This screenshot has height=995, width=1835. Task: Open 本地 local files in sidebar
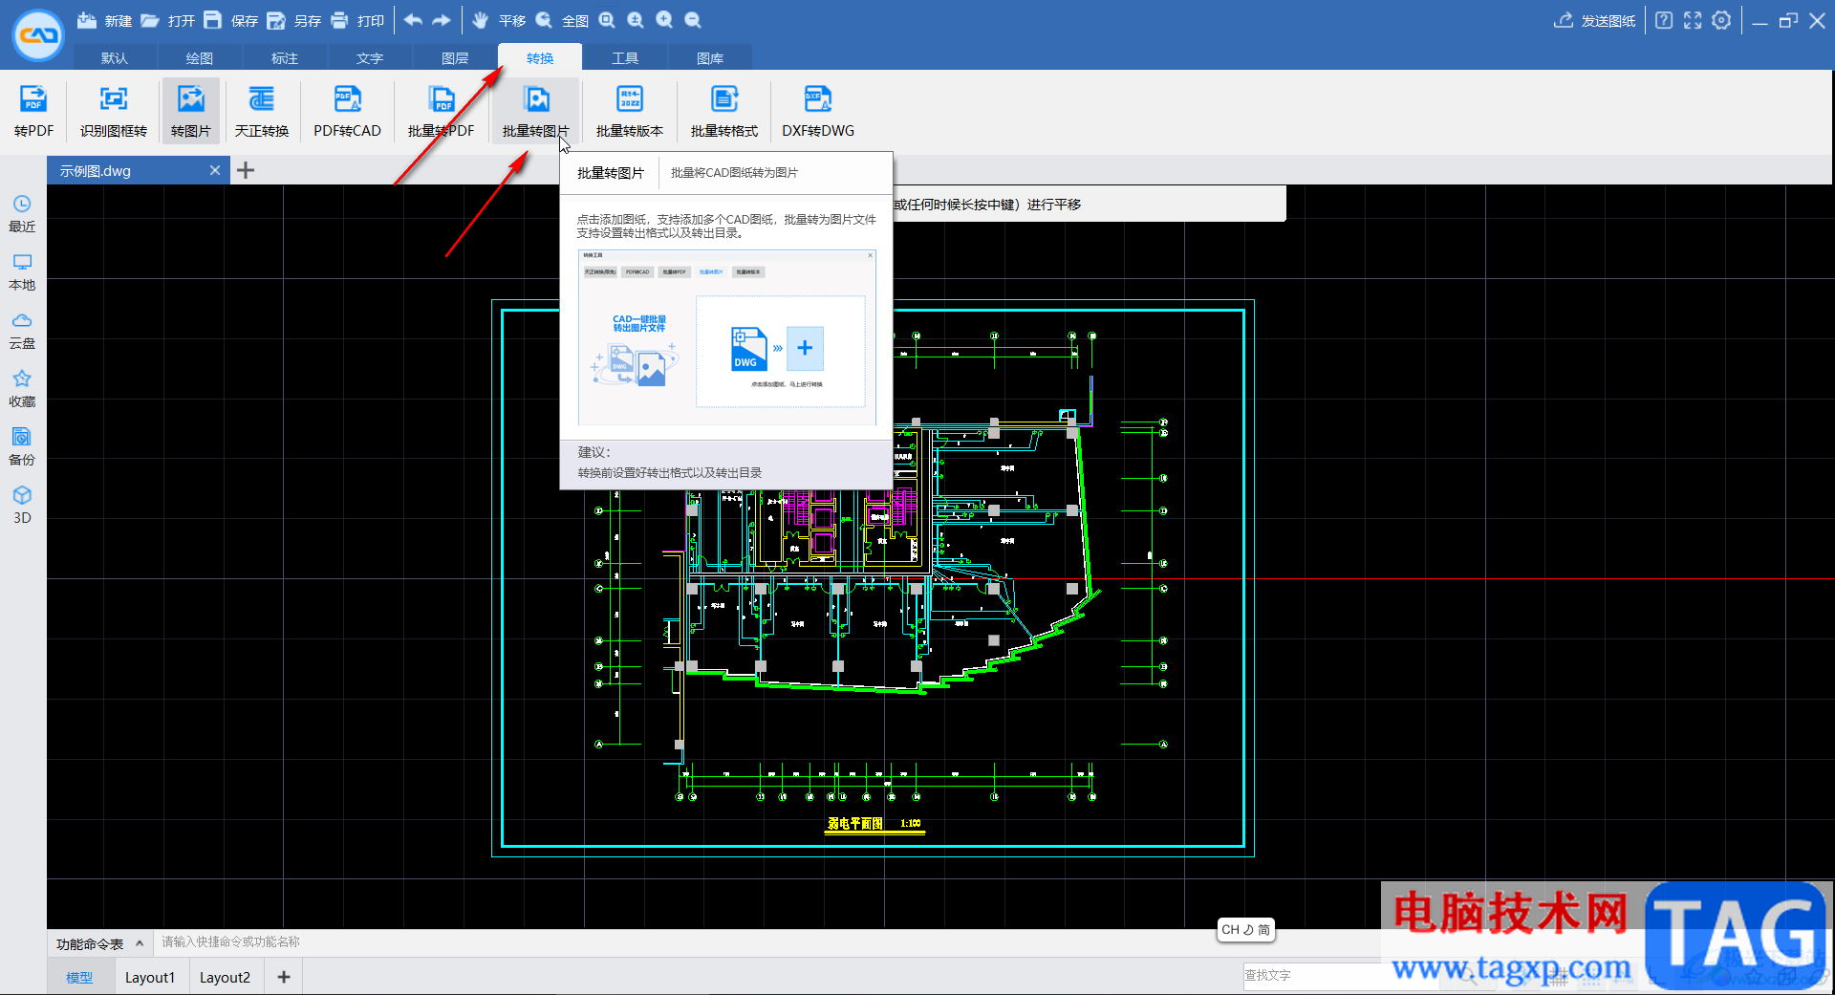[x=22, y=272]
